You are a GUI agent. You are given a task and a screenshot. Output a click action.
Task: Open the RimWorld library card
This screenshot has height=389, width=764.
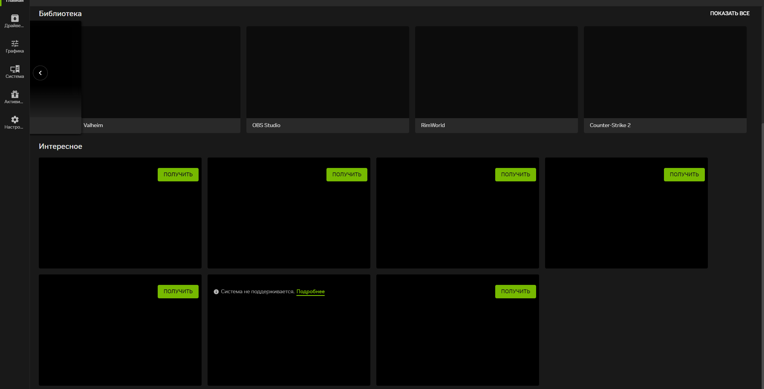coord(496,79)
